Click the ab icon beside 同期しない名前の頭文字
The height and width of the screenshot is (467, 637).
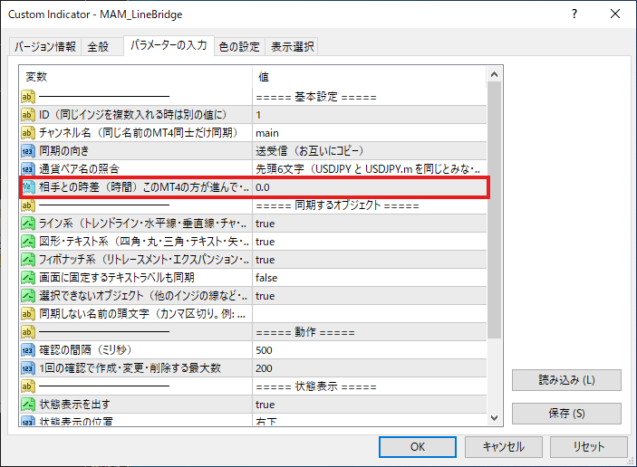pyautogui.click(x=27, y=314)
